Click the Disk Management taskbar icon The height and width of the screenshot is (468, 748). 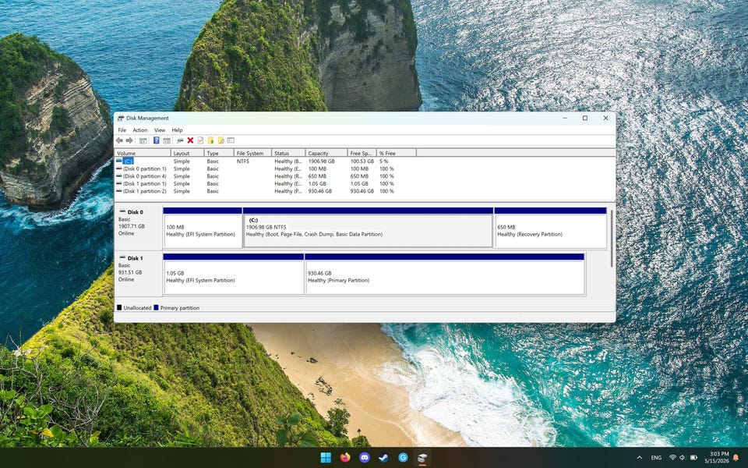pyautogui.click(x=422, y=458)
